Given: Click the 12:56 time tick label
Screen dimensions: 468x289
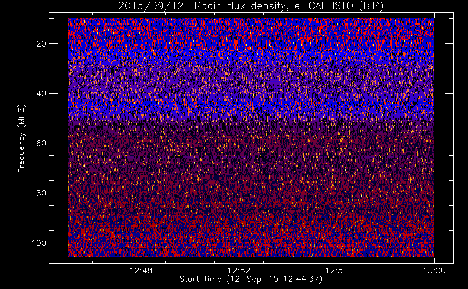Looking at the screenshot, I should pyautogui.click(x=337, y=271).
